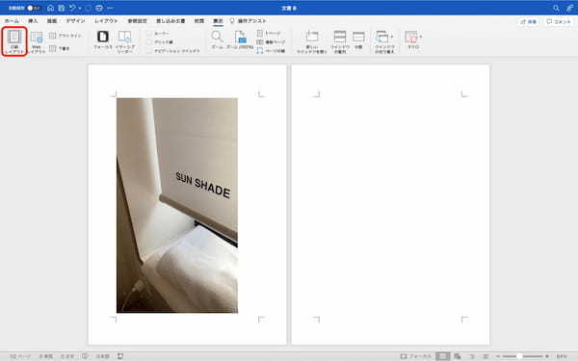Viewport: 578px width, 361px height.
Task: Show multiple pages side by side
Action: point(271,42)
